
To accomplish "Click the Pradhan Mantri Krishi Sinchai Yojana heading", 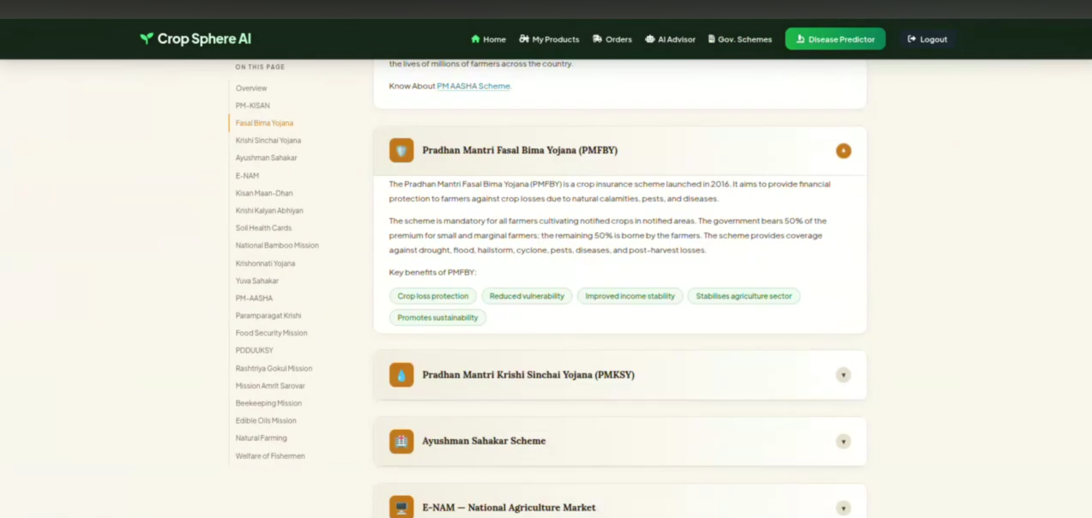I will pyautogui.click(x=528, y=375).
